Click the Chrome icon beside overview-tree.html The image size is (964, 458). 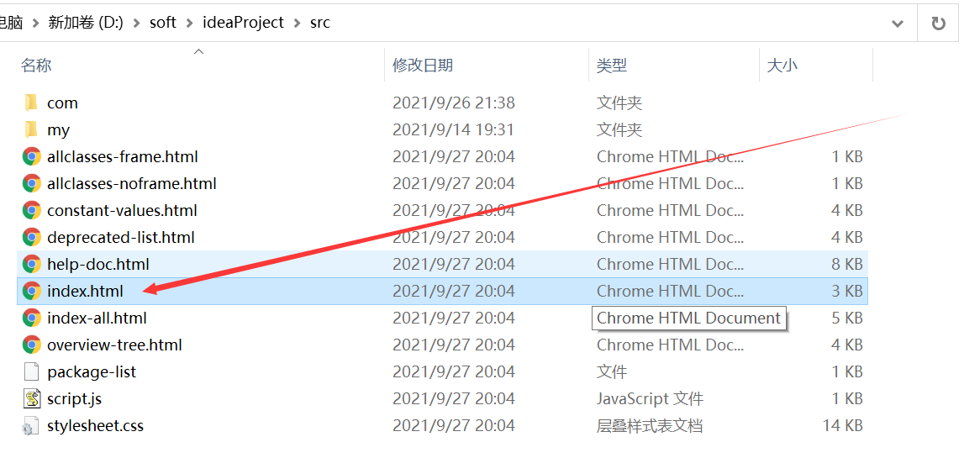(x=32, y=345)
